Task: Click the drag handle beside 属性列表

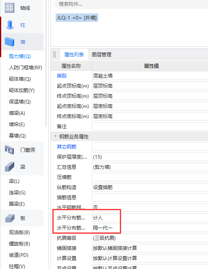Action: pos(54,54)
